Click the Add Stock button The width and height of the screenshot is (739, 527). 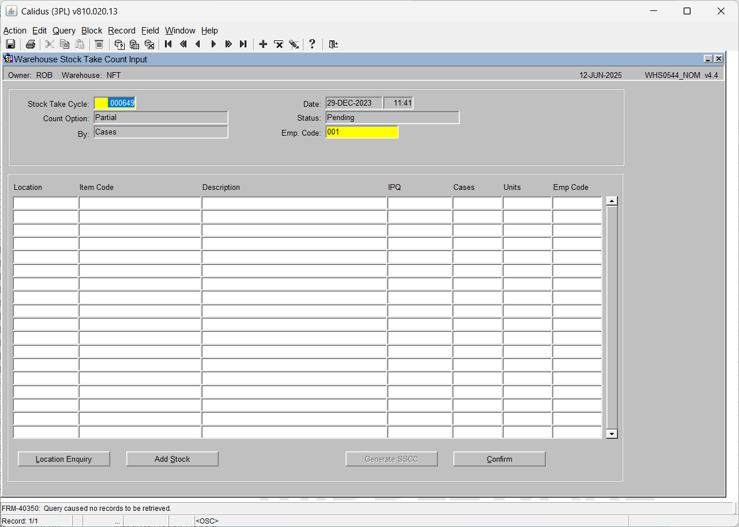(172, 459)
